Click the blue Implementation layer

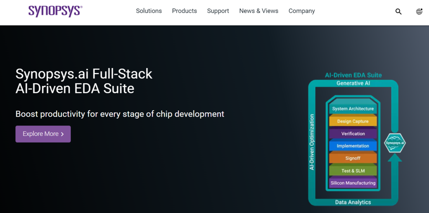tap(353, 146)
